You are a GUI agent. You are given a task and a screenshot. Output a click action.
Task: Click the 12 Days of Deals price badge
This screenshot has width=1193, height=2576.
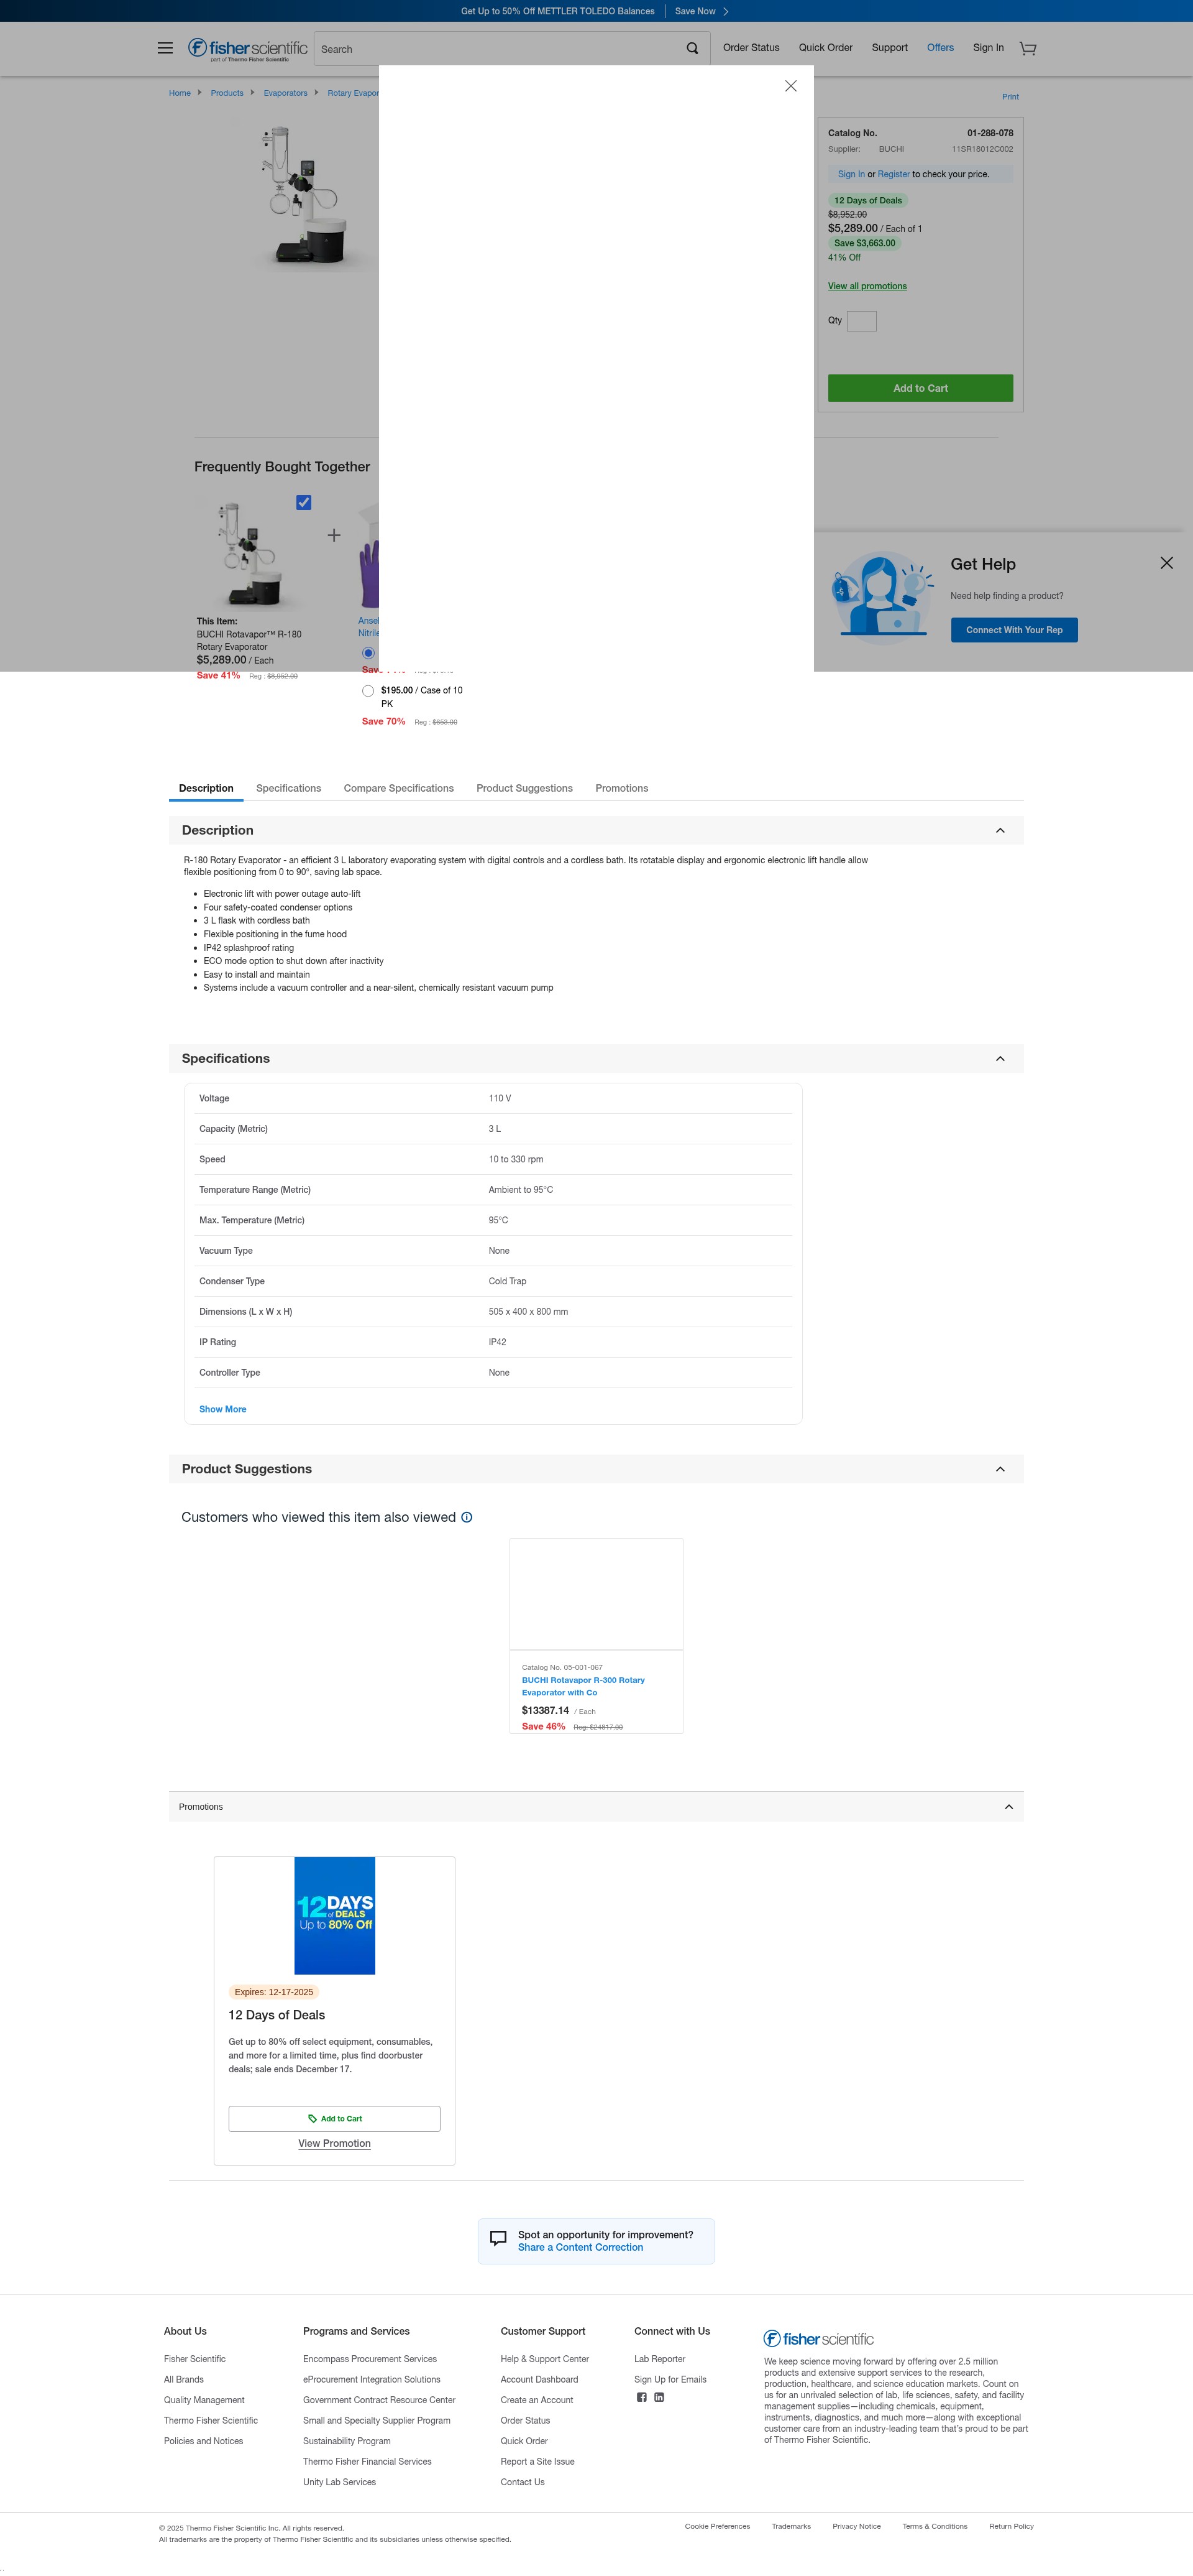coord(867,200)
